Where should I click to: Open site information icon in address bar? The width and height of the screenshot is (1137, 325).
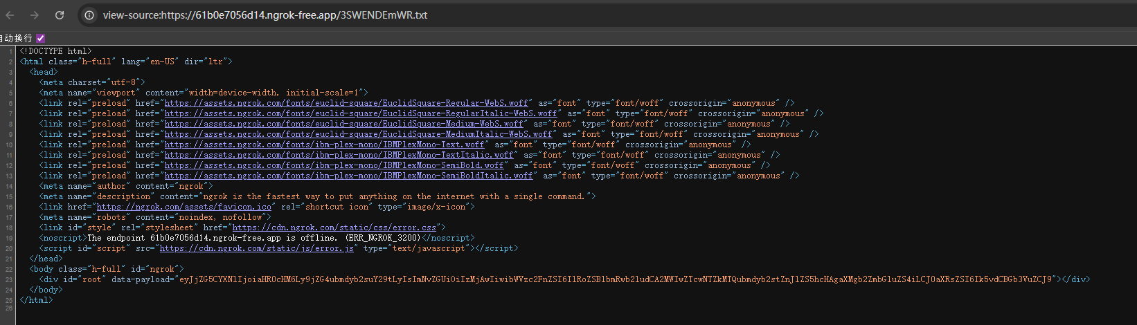pos(89,15)
